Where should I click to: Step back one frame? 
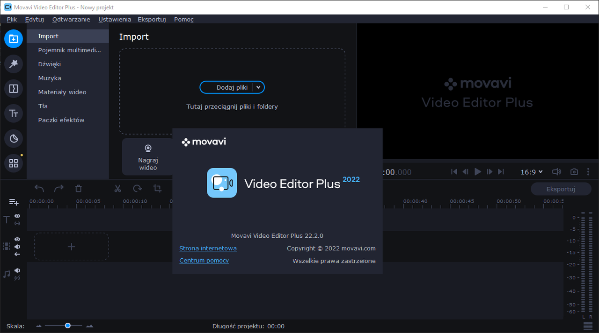pos(466,172)
